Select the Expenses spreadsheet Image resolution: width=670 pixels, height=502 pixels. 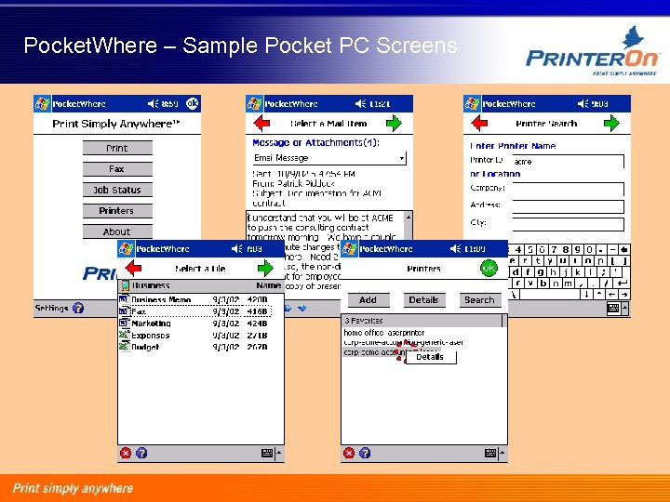coord(194,335)
